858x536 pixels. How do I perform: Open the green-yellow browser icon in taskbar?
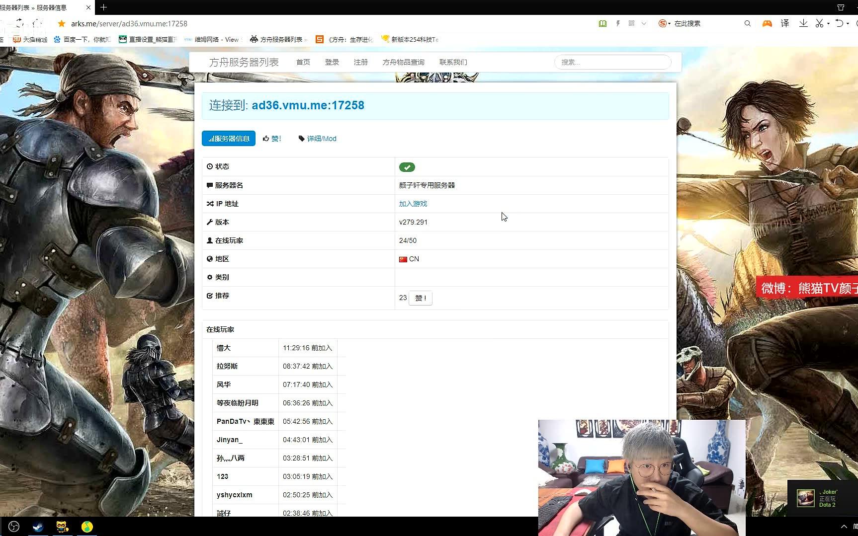(x=87, y=527)
